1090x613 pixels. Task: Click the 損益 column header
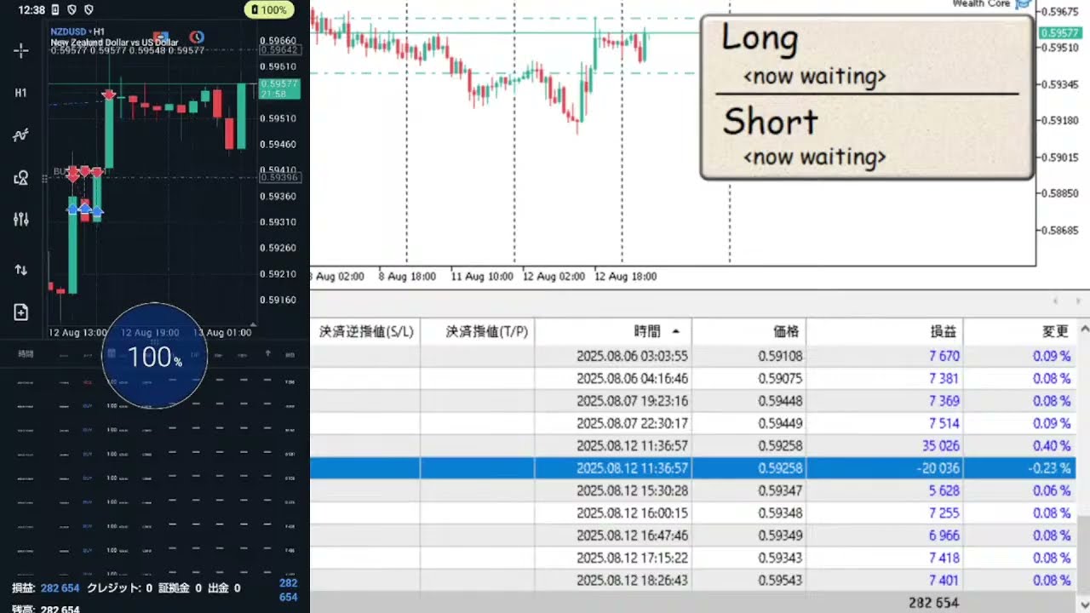(x=943, y=331)
